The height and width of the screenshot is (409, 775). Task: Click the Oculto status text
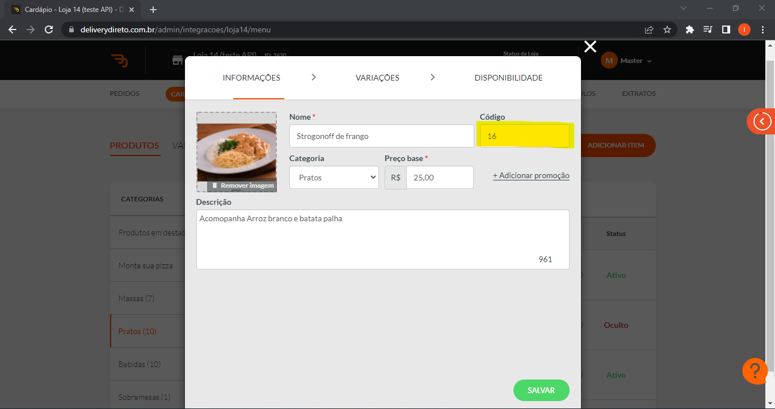616,325
